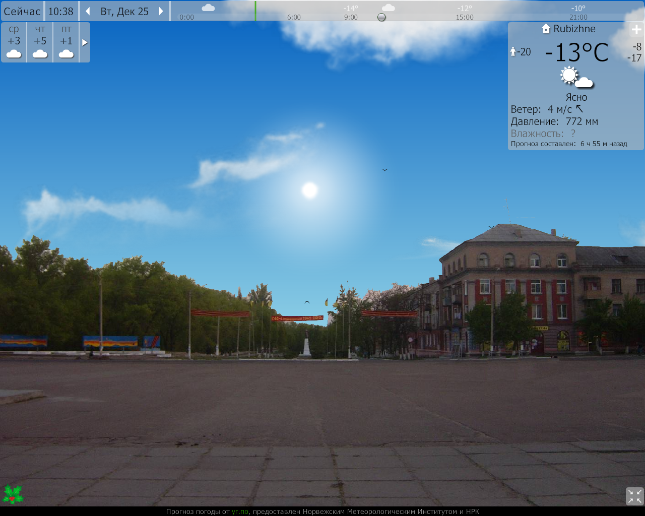This screenshot has height=516, width=645.
Task: Click the feels-like person icon
Action: (513, 52)
